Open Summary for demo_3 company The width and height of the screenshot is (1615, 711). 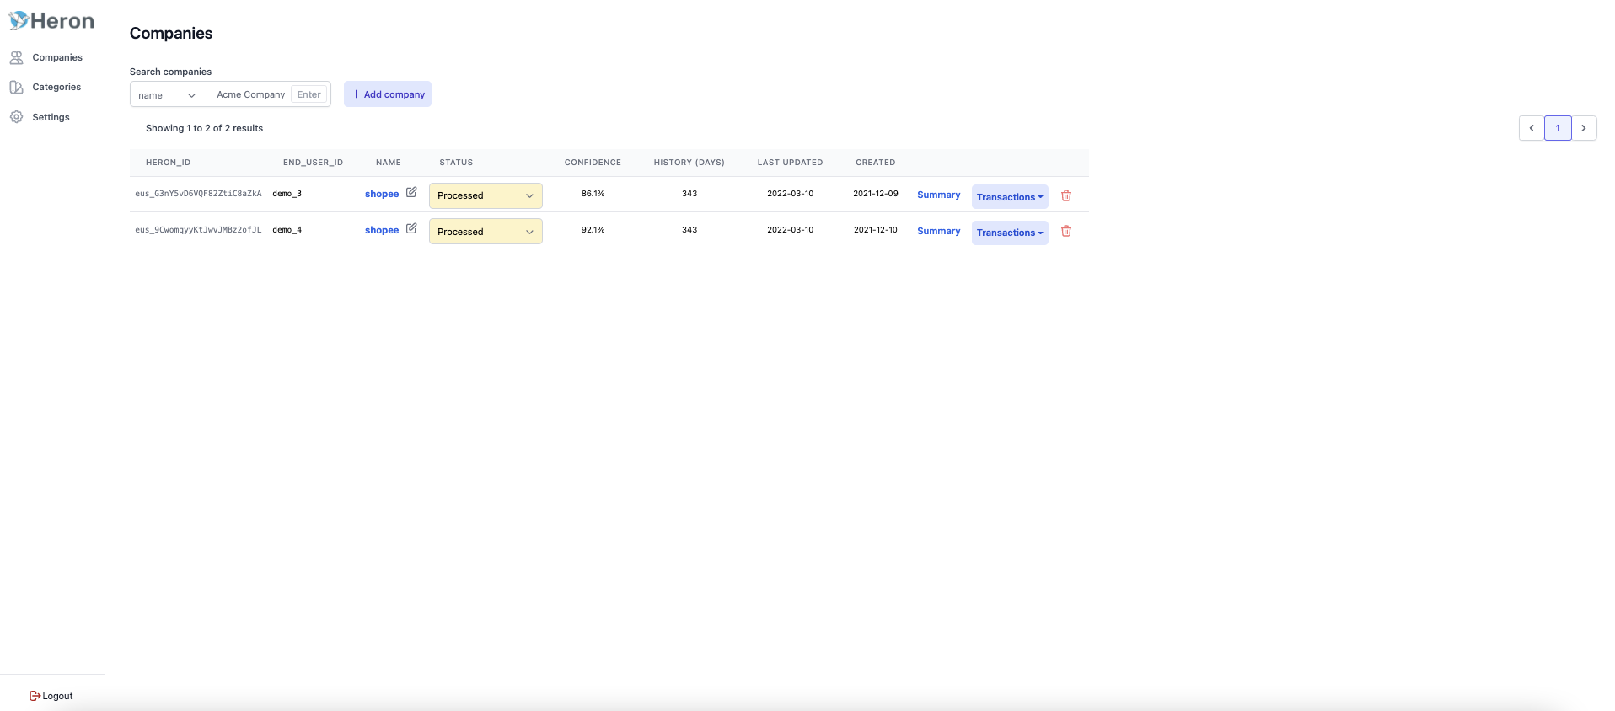(938, 195)
